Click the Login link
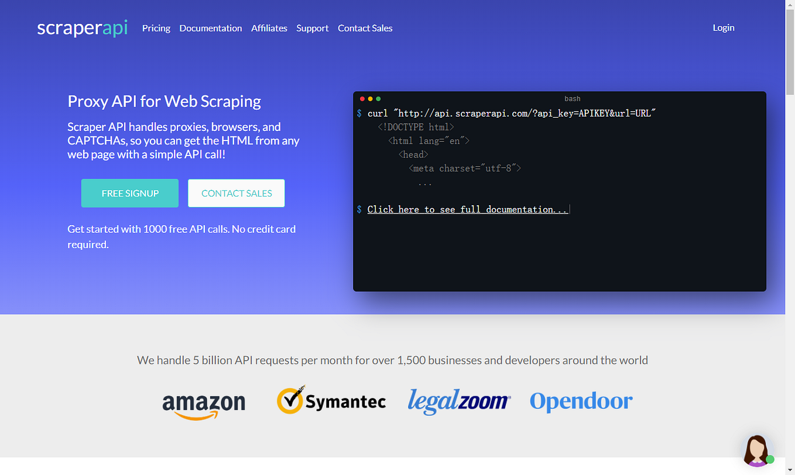Screen dimensions: 795x475 click(x=723, y=27)
